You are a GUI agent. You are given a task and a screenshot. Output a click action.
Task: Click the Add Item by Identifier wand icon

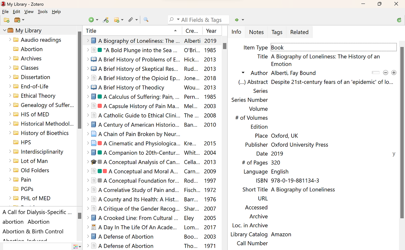106,20
